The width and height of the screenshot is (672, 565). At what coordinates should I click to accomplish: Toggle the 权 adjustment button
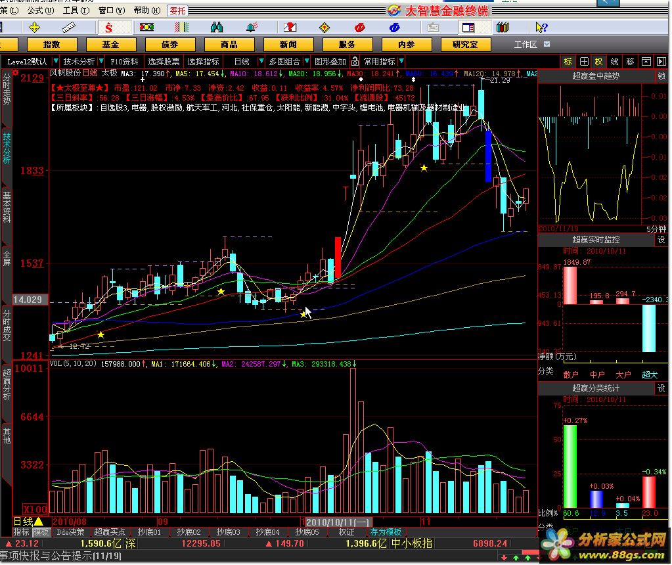(598, 61)
